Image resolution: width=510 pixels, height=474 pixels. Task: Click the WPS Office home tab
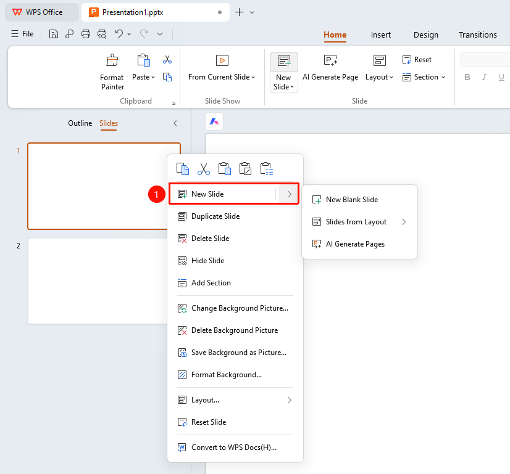click(x=42, y=12)
